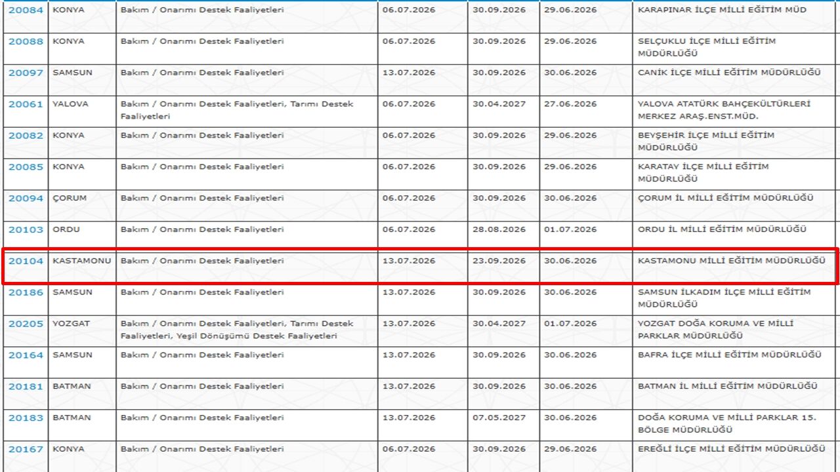840x472 pixels.
Task: Click end date 30.04.2027 in Yalova row
Action: [499, 104]
